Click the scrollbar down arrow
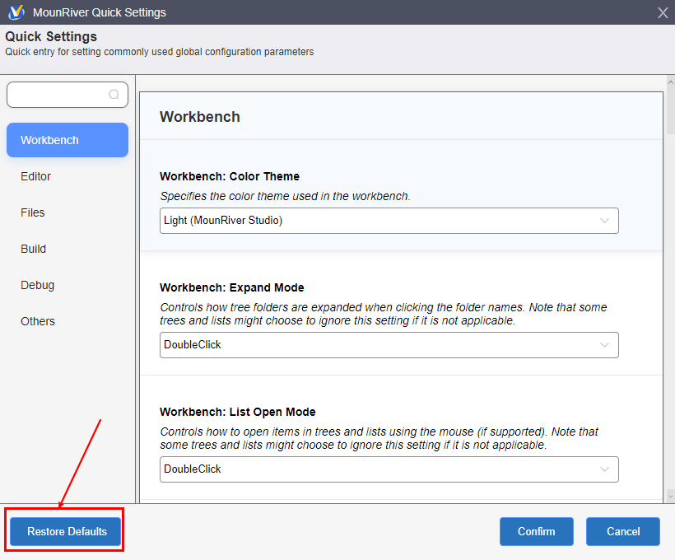 point(670,497)
